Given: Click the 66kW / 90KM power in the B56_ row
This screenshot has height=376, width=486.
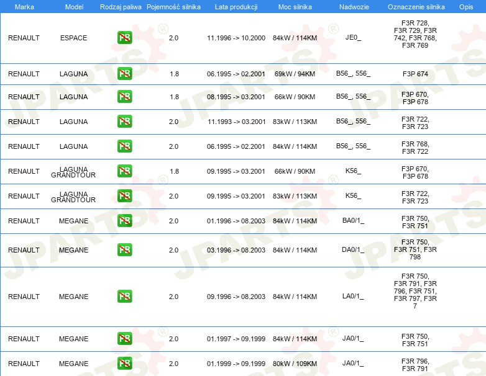Looking at the screenshot, I should (x=295, y=97).
